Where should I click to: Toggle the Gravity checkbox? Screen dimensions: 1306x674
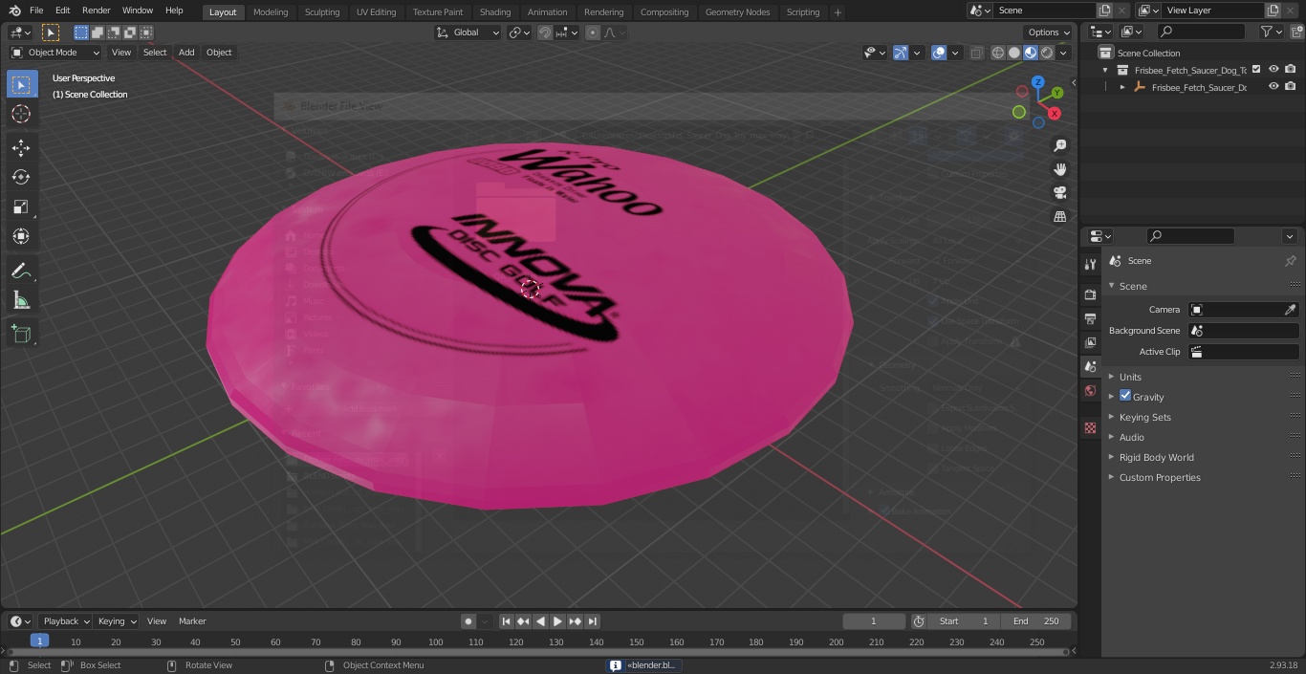click(1125, 396)
